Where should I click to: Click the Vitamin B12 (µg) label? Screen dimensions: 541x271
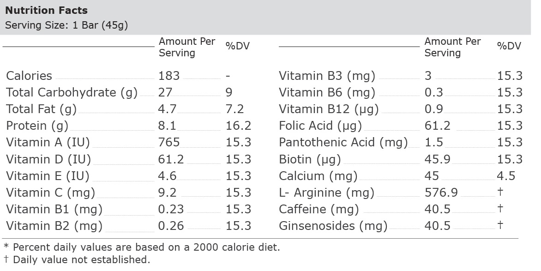(329, 109)
